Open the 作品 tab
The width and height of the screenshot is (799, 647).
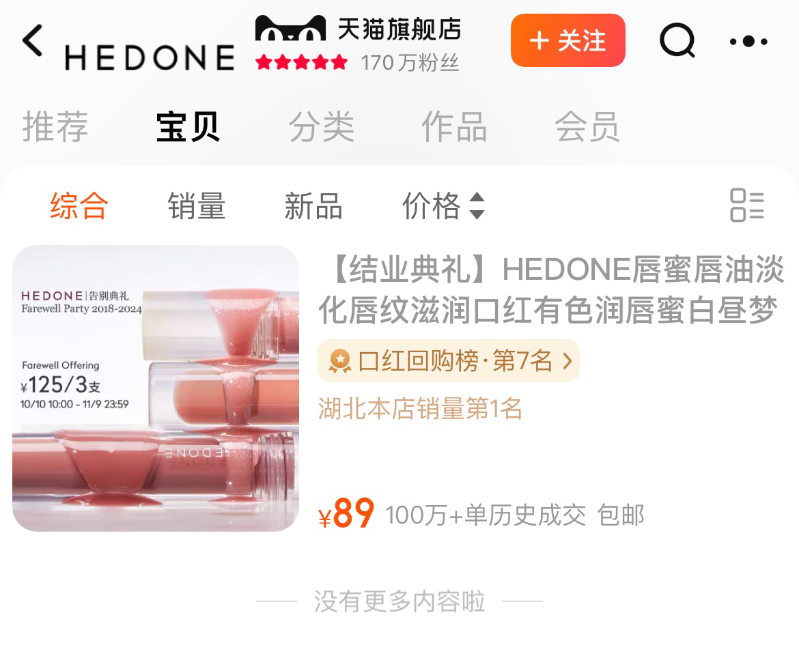click(454, 126)
